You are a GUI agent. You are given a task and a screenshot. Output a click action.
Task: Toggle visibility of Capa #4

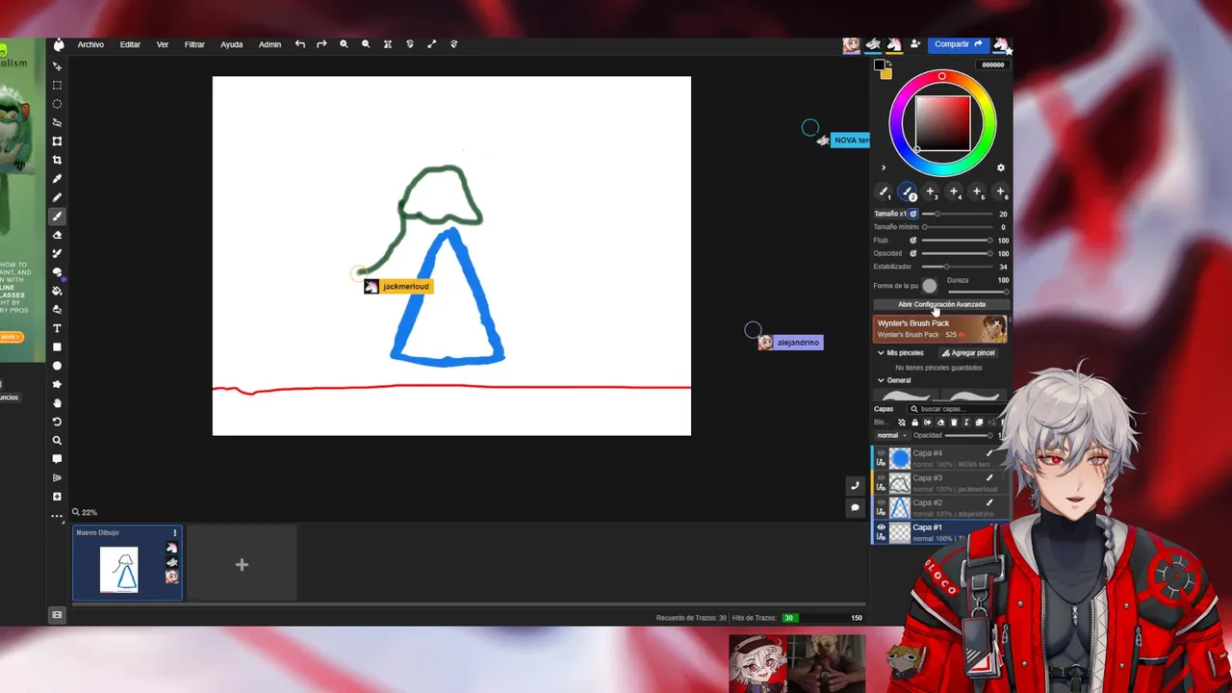click(881, 453)
